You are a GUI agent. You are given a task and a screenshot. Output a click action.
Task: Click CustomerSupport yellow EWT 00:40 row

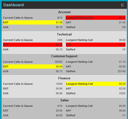click(33, 66)
